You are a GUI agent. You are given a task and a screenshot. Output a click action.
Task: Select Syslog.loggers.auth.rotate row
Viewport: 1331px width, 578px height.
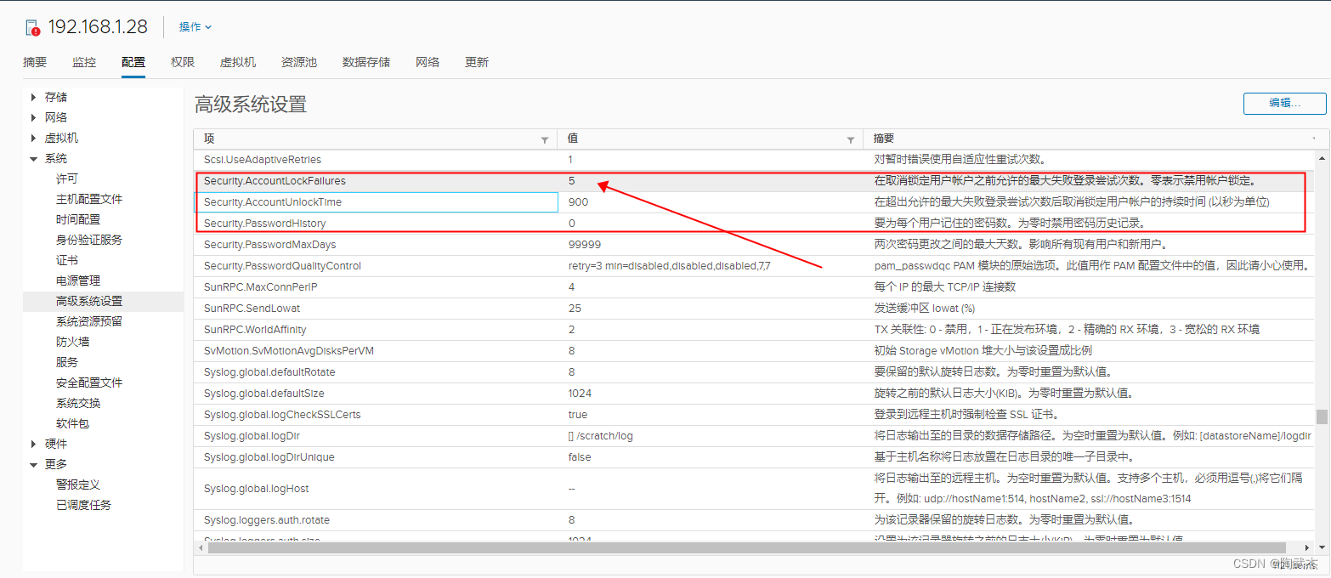click(754, 520)
